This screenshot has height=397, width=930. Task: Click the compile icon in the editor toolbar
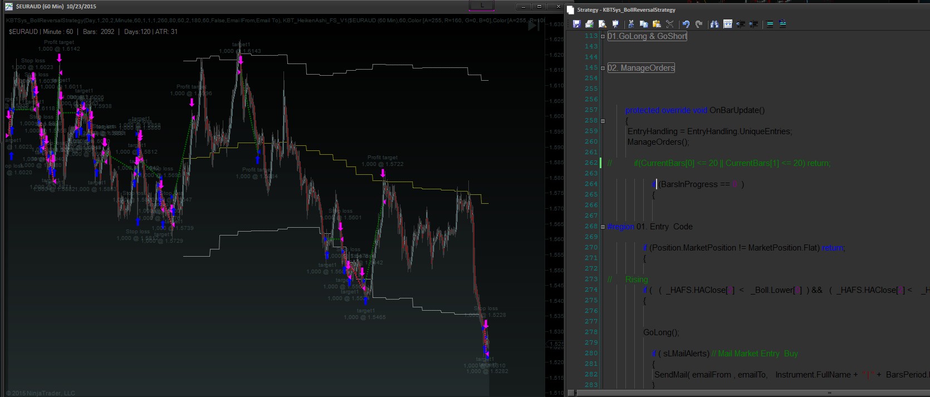(615, 24)
